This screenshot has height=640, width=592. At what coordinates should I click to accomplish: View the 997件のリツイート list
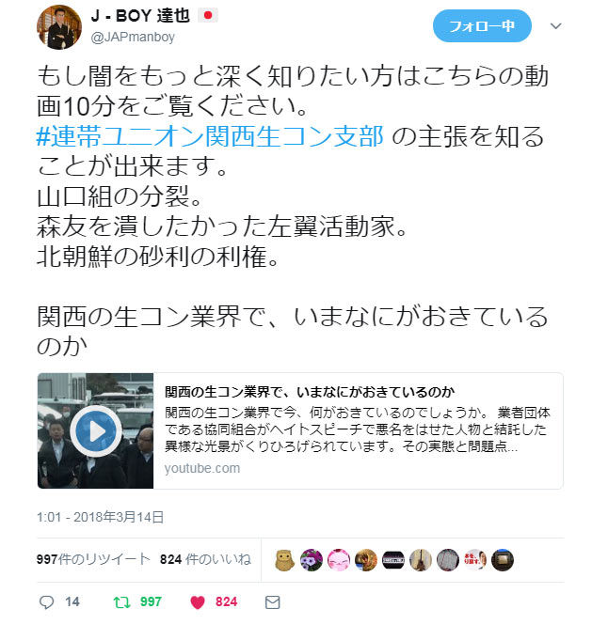93,559
